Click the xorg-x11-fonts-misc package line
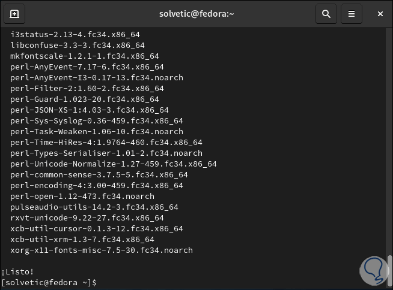This screenshot has width=393, height=290. pos(101,250)
